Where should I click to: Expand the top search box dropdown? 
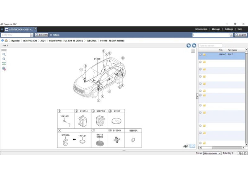click(x=231, y=35)
